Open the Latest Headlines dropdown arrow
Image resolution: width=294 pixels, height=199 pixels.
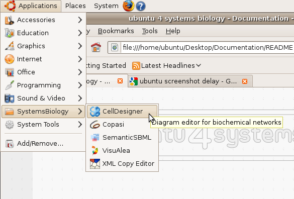(x=199, y=65)
